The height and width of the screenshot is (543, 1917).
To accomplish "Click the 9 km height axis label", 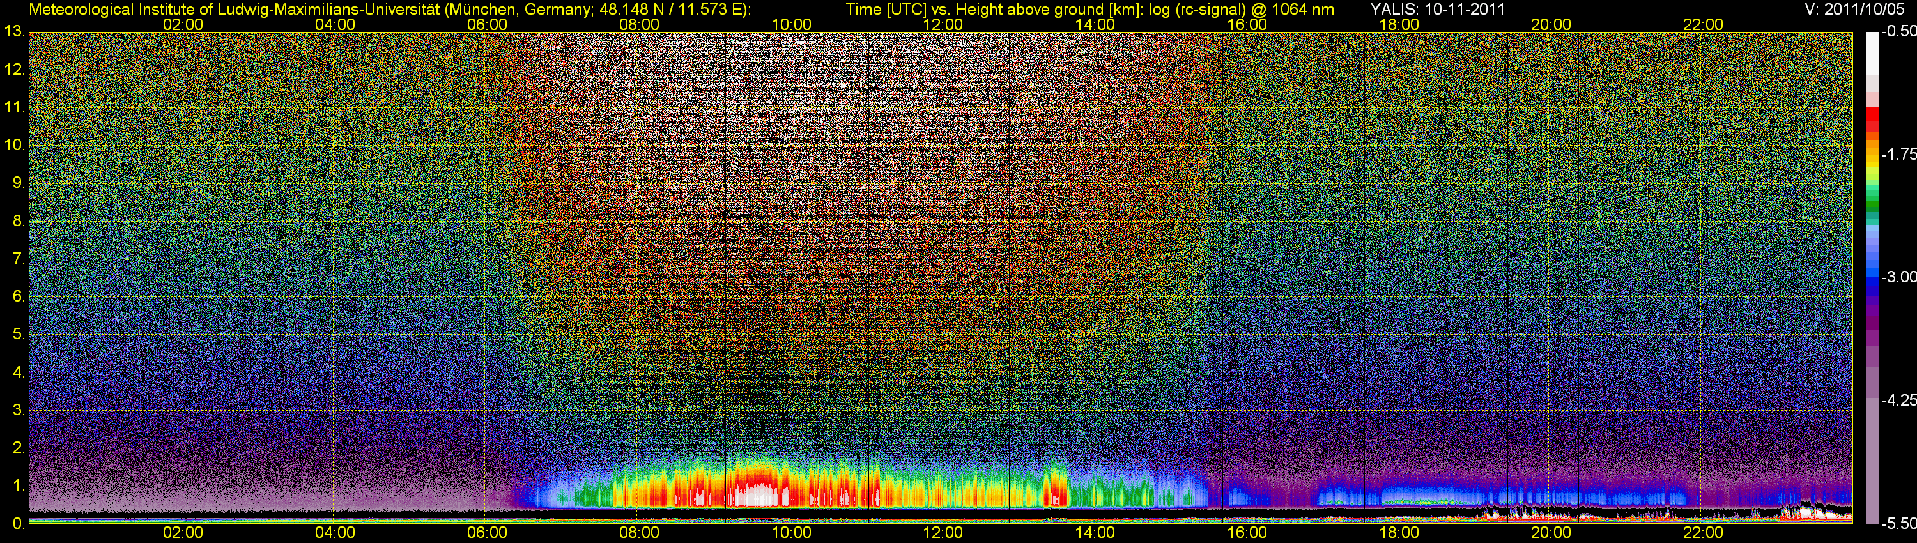I will point(19,183).
